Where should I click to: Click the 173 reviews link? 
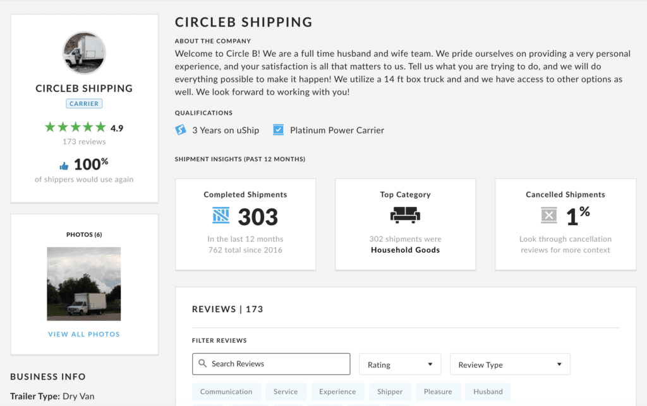coord(84,142)
